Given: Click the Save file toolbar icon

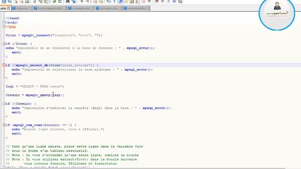Looking at the screenshot, I should (4, 1).
